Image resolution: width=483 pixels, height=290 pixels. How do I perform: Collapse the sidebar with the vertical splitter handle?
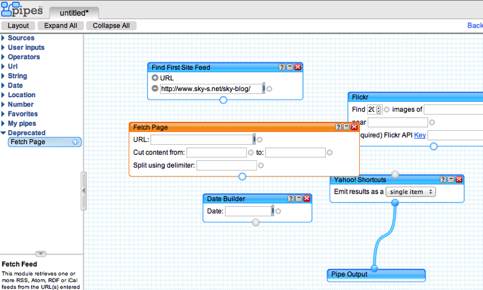83,191
